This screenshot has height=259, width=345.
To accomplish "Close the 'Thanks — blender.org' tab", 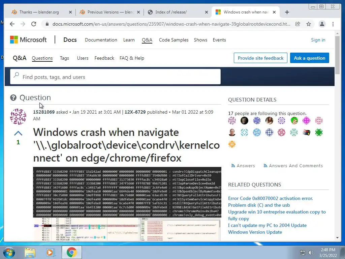I will coord(70,12).
